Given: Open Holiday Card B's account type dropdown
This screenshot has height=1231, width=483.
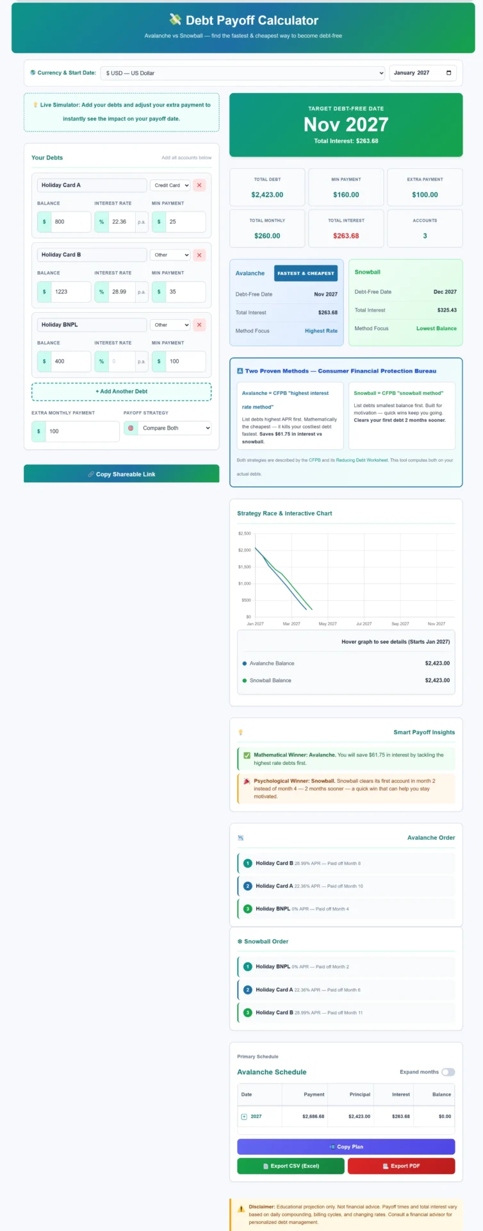Looking at the screenshot, I should pyautogui.click(x=170, y=255).
